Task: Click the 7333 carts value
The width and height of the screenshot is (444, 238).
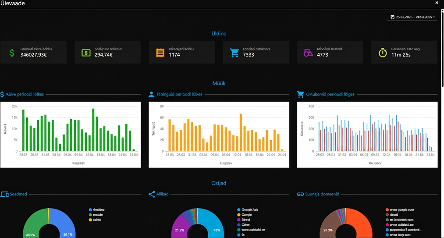Action: tap(249, 55)
